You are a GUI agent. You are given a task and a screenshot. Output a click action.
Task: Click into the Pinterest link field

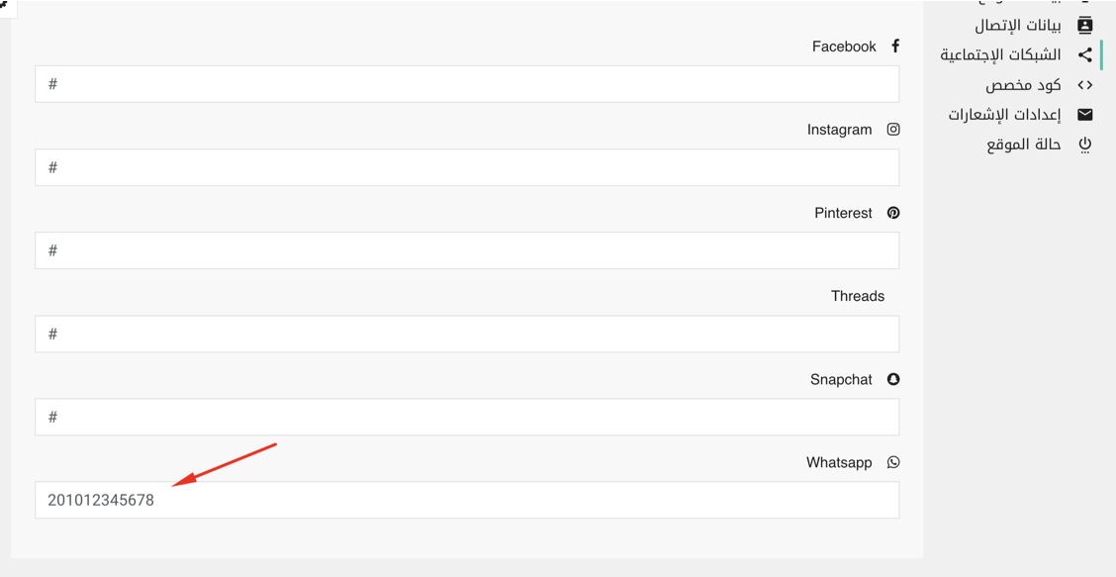(467, 250)
